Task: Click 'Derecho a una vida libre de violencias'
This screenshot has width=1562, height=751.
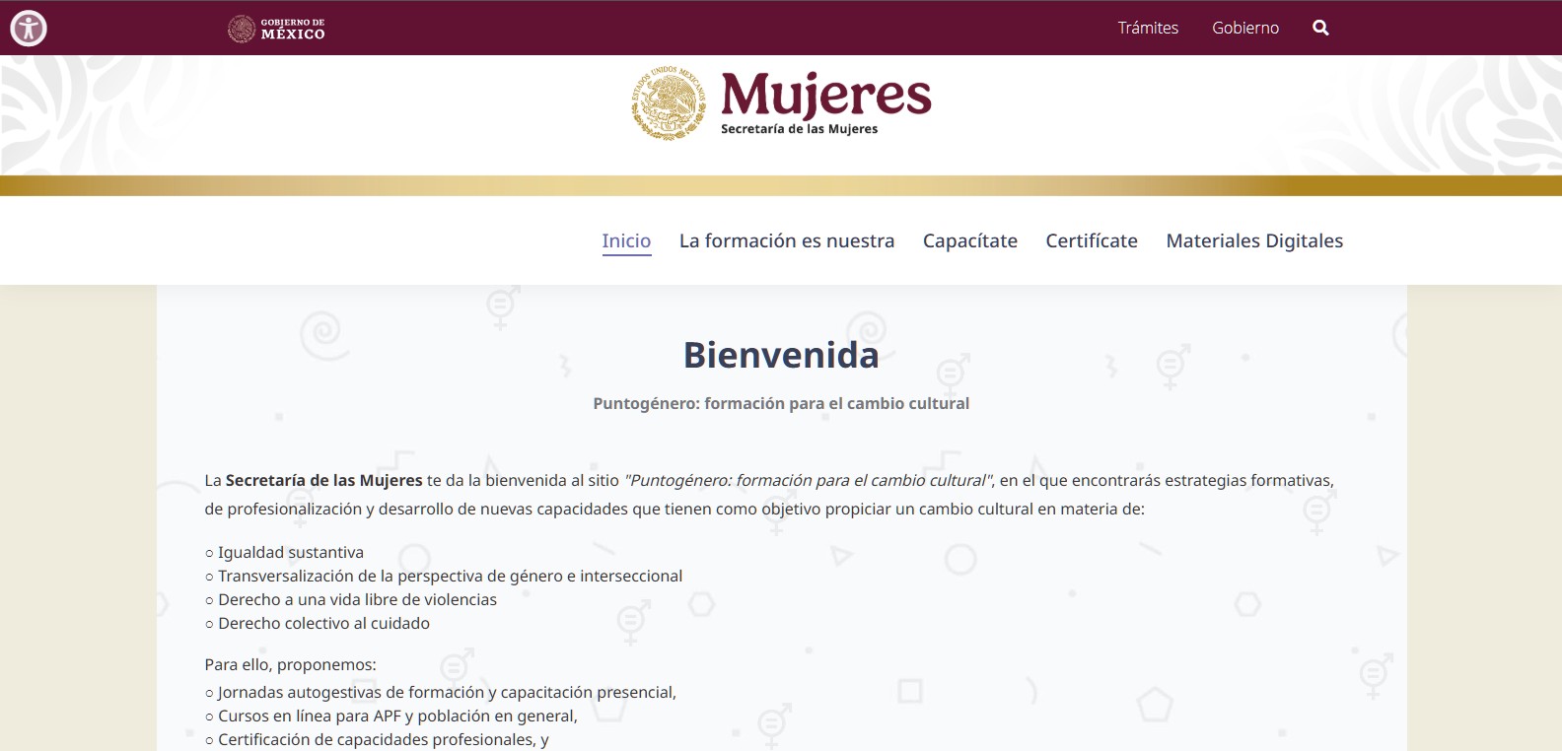Action: pyautogui.click(x=351, y=599)
